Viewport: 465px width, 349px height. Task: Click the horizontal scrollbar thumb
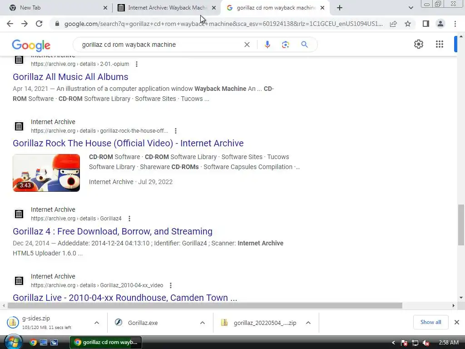click(205, 305)
